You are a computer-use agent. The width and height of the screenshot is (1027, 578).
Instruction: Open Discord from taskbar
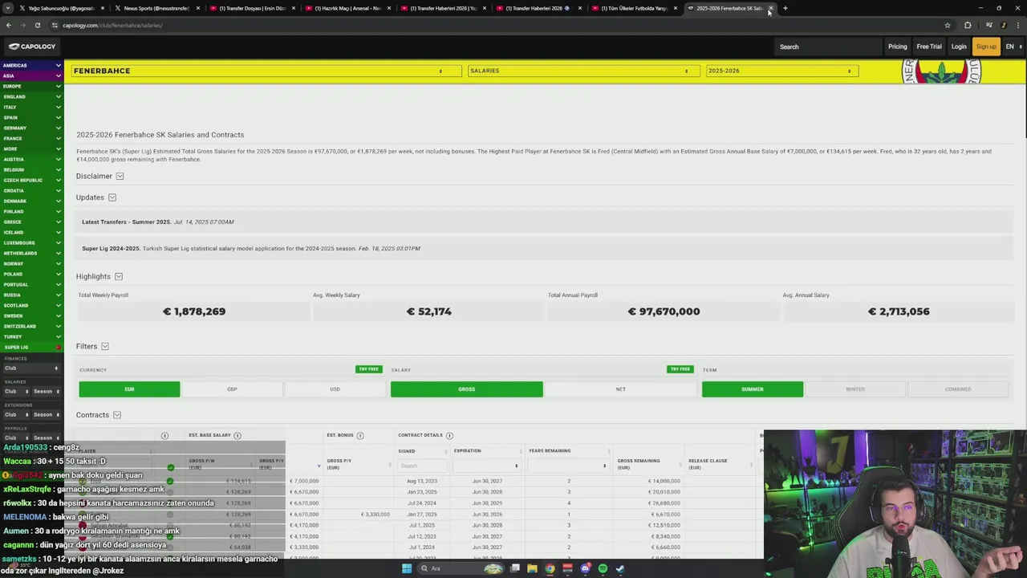click(x=585, y=568)
